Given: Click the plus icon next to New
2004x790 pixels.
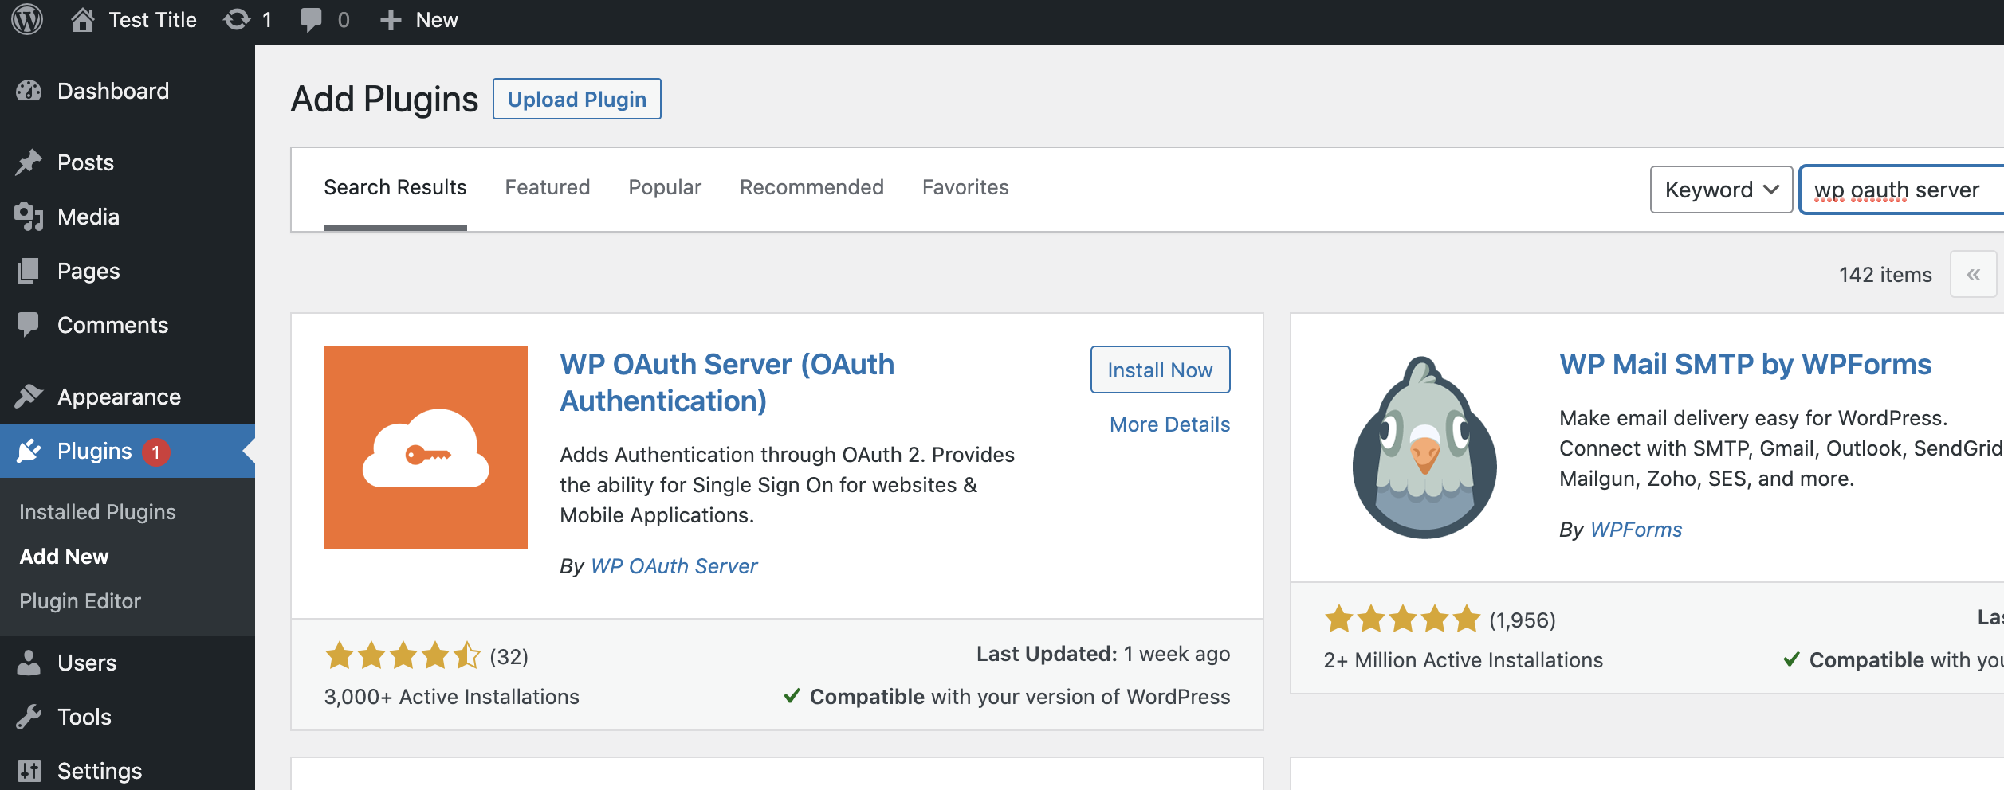Looking at the screenshot, I should (x=390, y=20).
